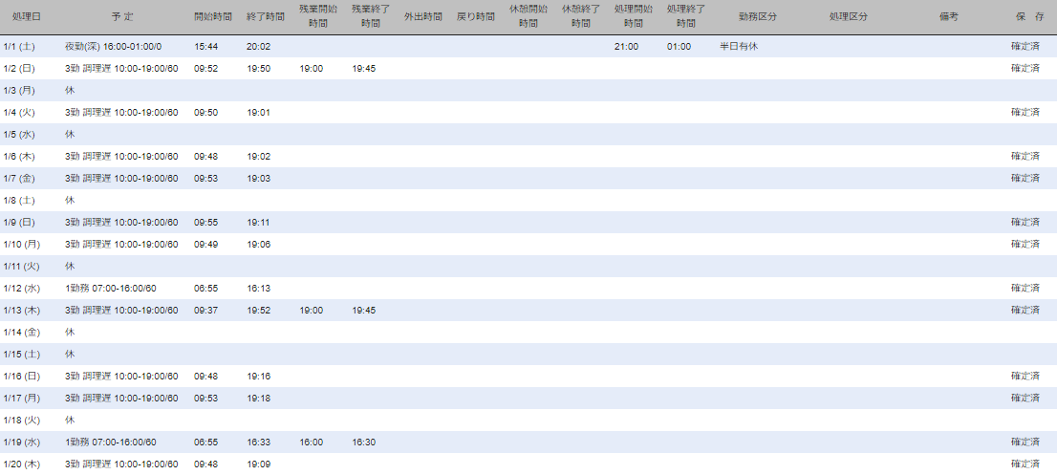This screenshot has width=1057, height=475.
Task: Click the 終了時間 column header
Action: pos(265,17)
